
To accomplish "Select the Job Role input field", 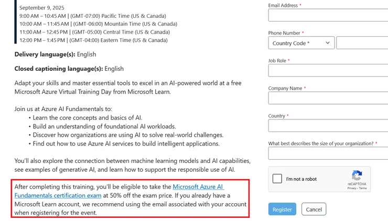I will point(328,70).
